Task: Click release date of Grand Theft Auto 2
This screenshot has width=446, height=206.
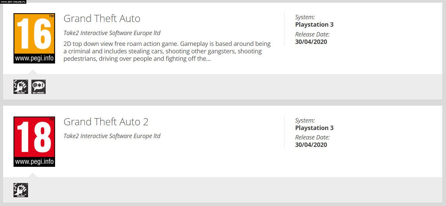Action: point(311,145)
